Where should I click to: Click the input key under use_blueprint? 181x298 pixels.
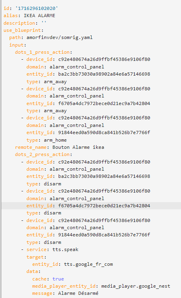click(x=16, y=45)
